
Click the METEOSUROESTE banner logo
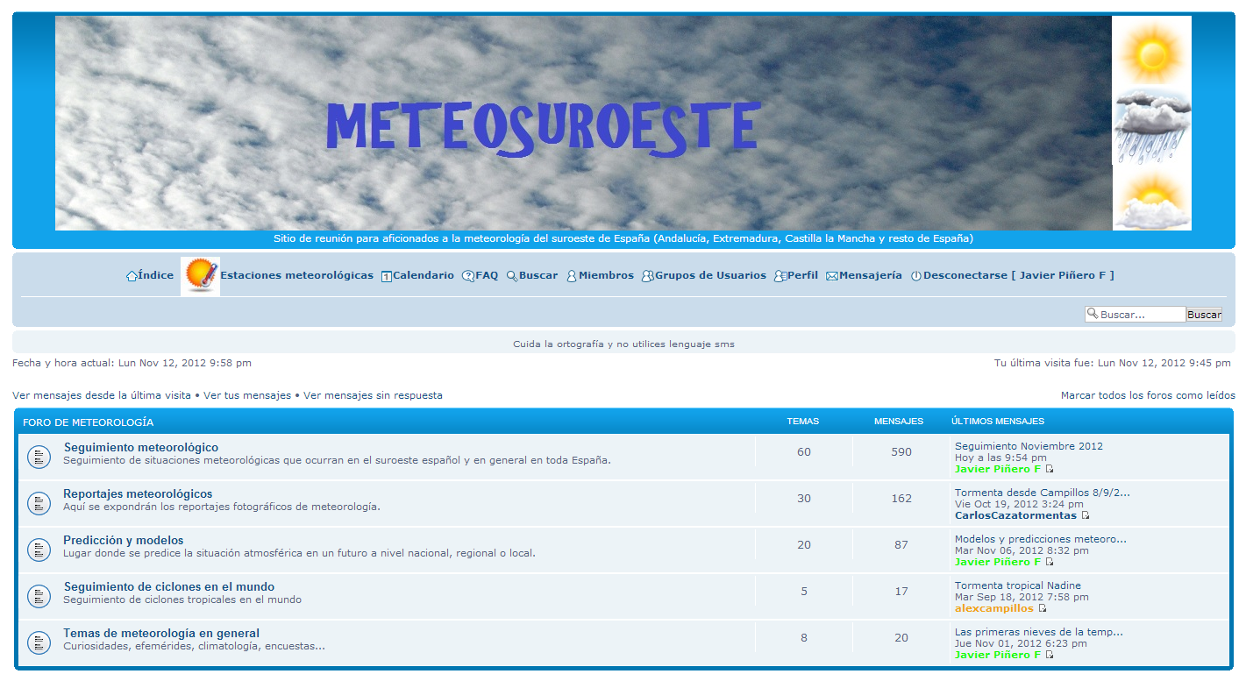point(543,130)
